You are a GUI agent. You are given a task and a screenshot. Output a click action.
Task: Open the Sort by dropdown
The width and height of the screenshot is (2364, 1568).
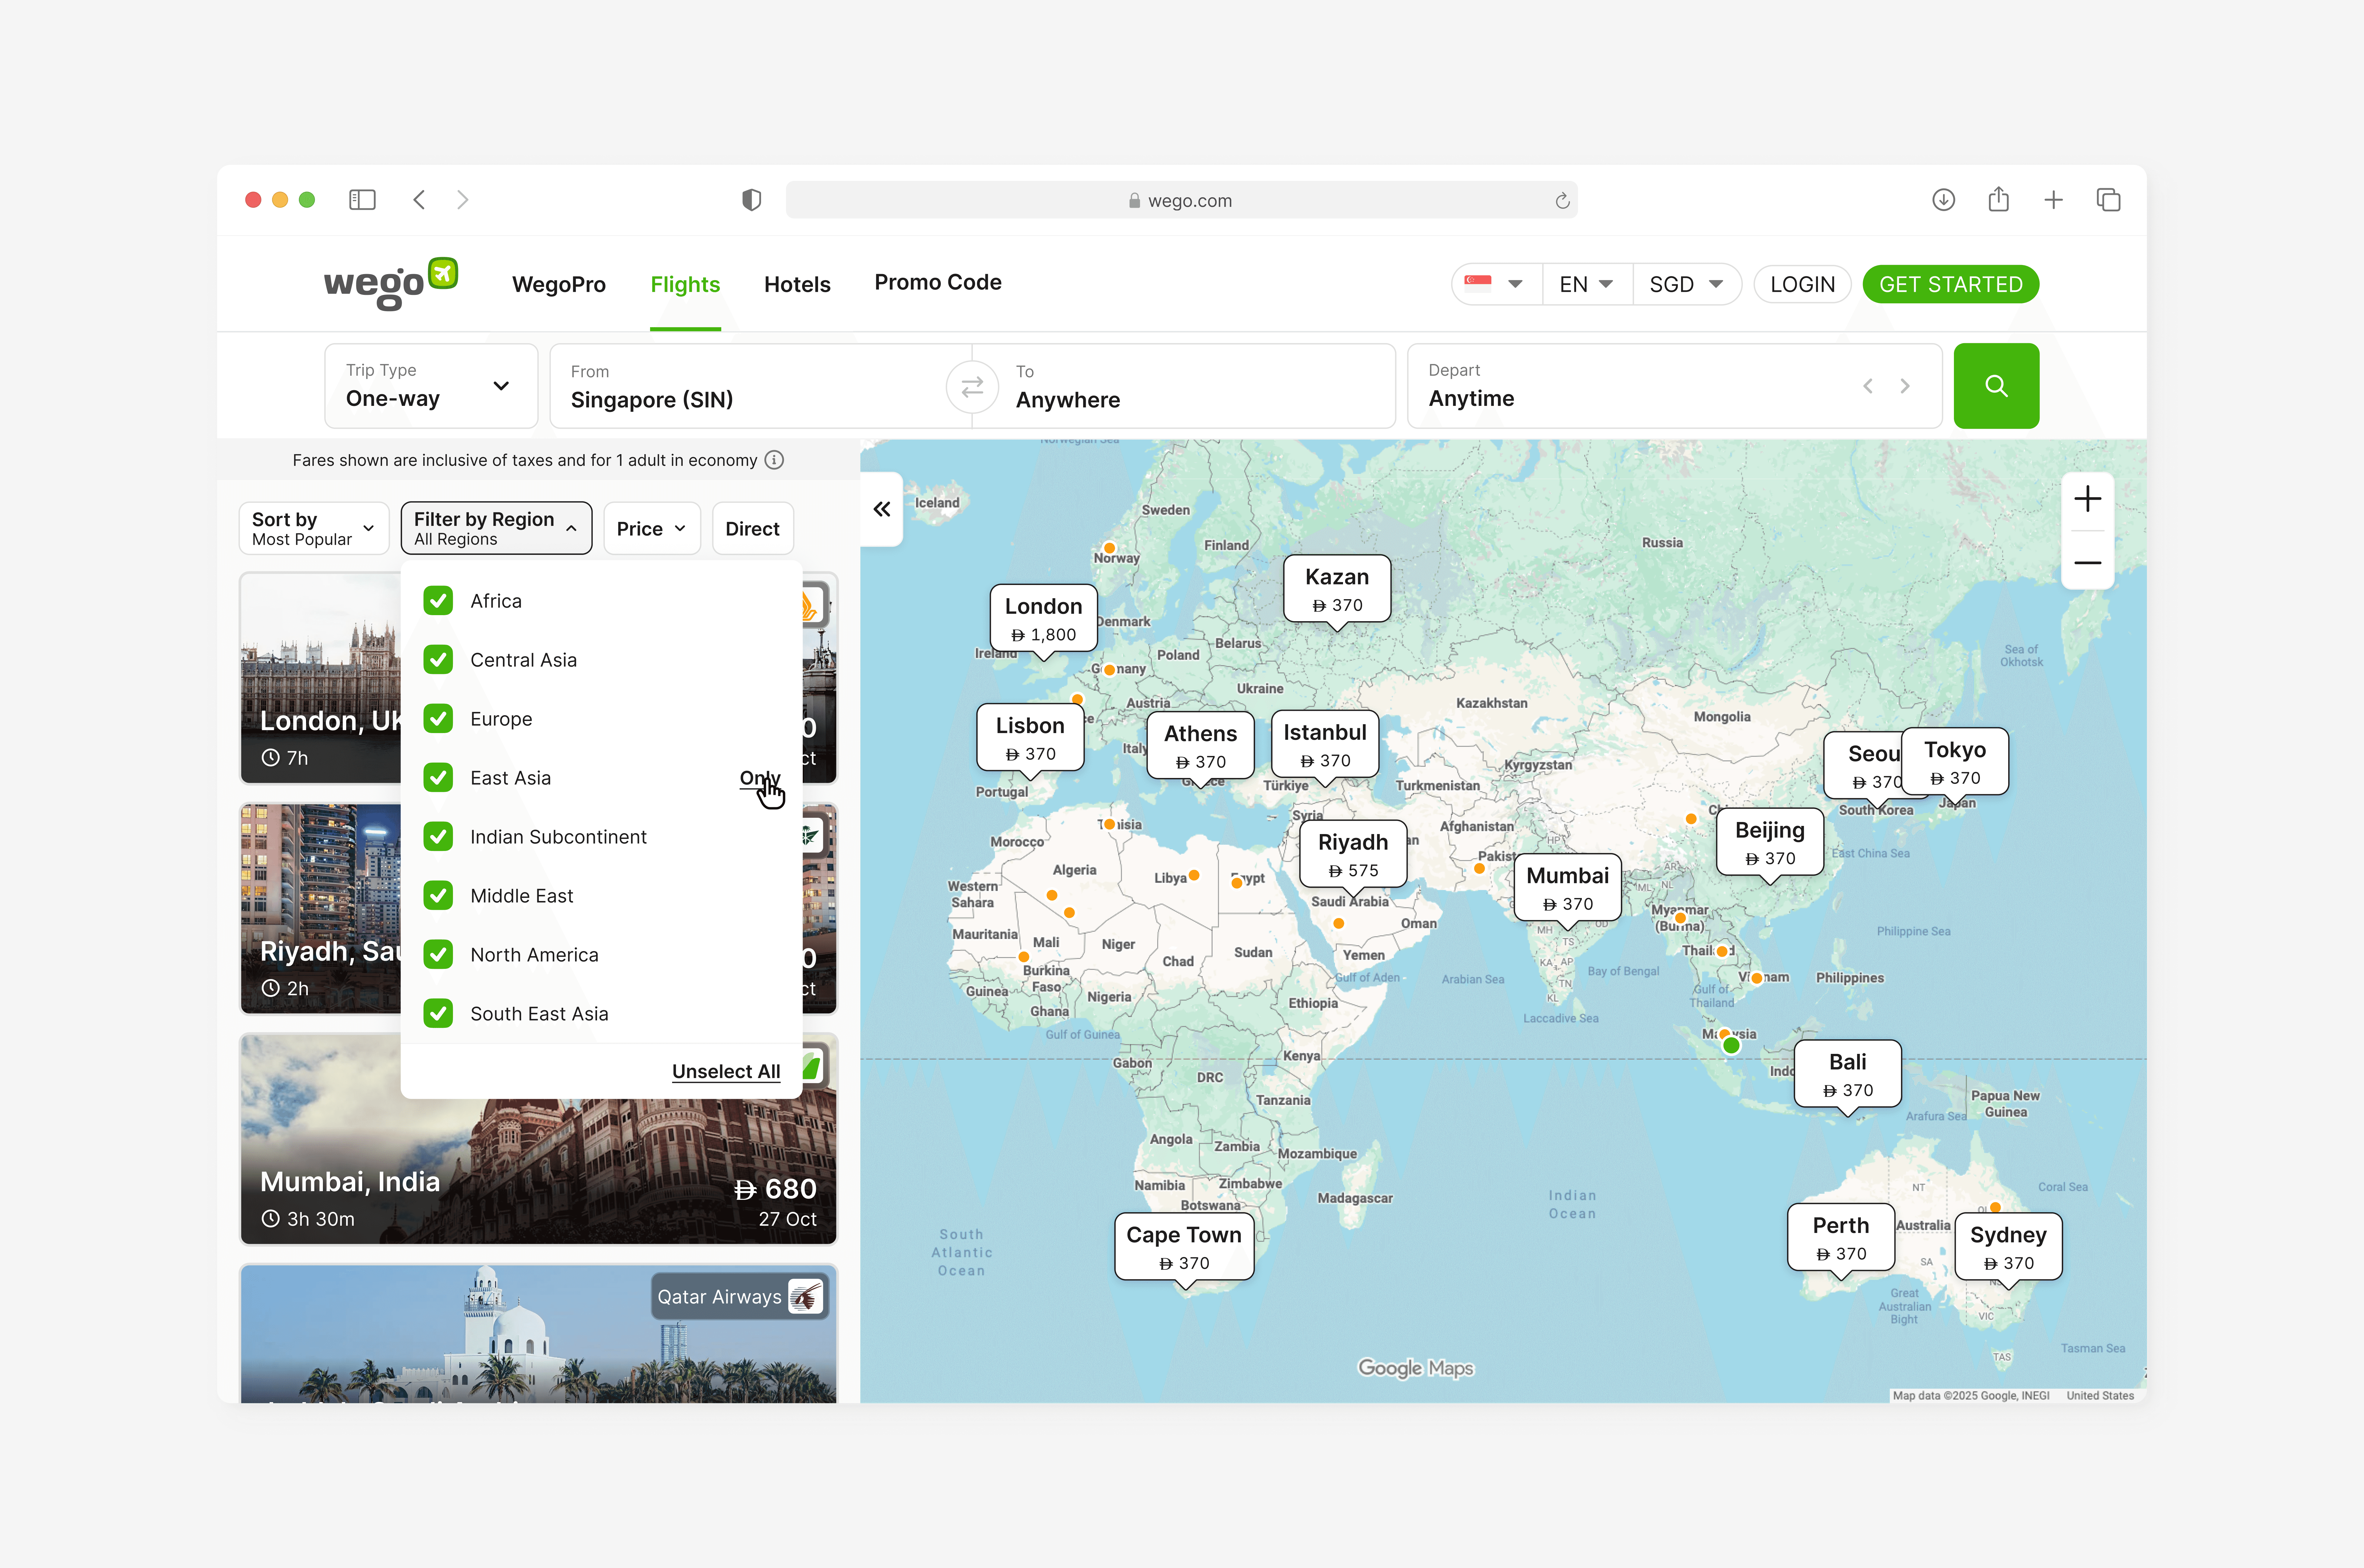click(x=314, y=528)
